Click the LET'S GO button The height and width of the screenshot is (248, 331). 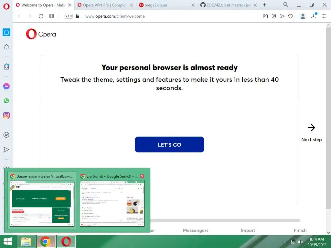coord(169,144)
